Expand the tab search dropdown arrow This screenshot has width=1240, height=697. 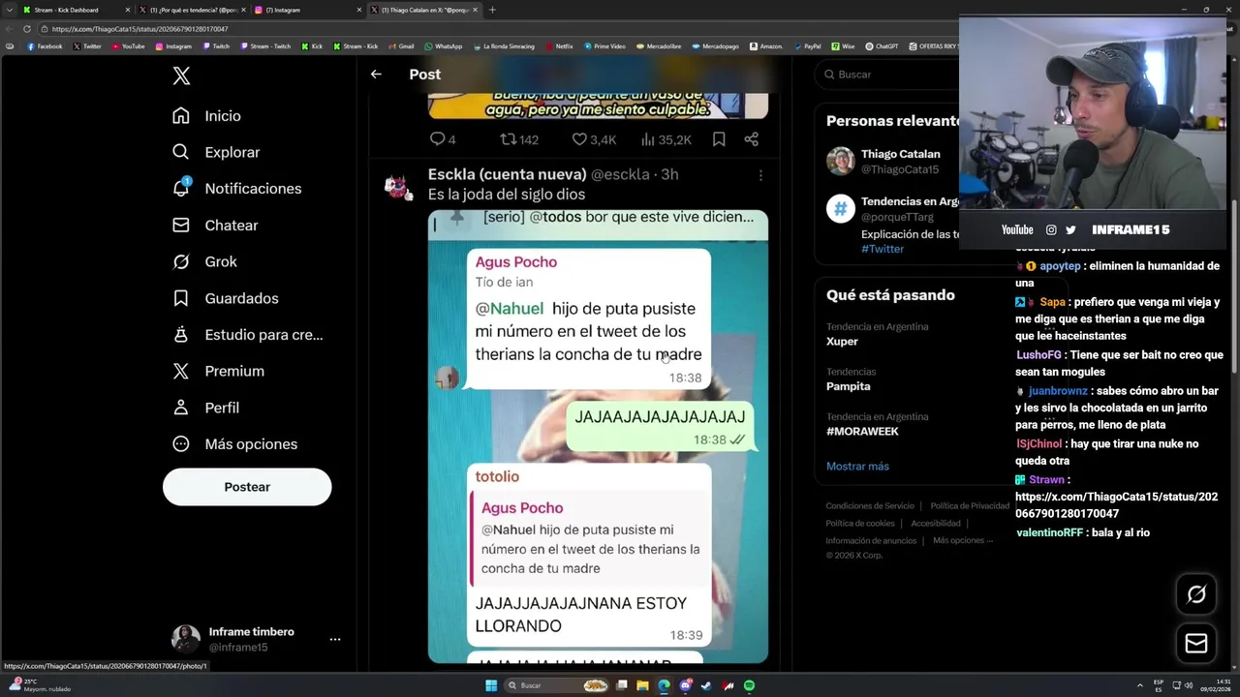[10, 10]
